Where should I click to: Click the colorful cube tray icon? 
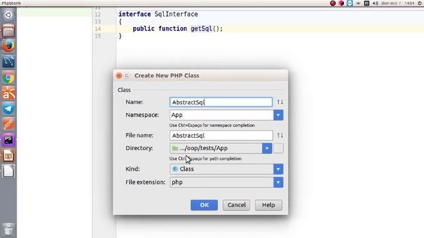(x=341, y=3)
